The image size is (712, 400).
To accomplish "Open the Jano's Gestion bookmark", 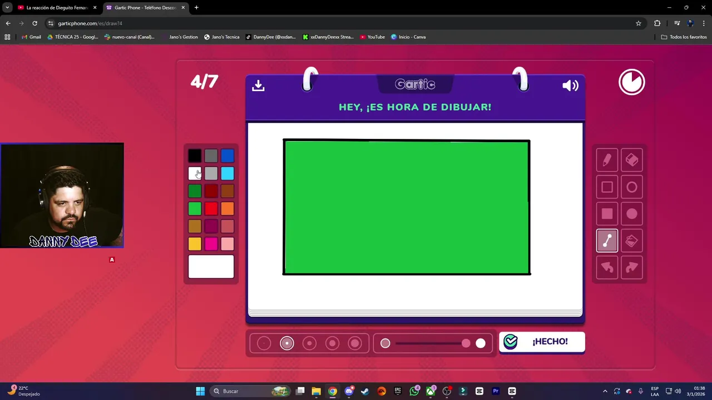I will (x=179, y=37).
